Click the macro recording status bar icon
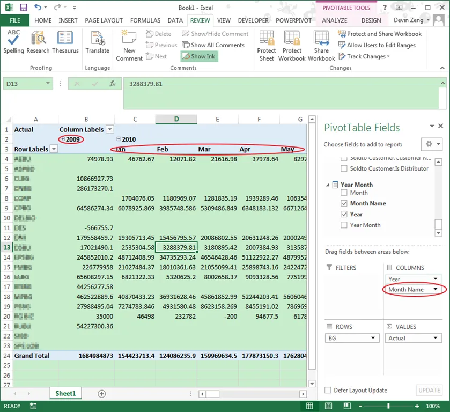The height and width of the screenshot is (412, 450). pos(33,406)
